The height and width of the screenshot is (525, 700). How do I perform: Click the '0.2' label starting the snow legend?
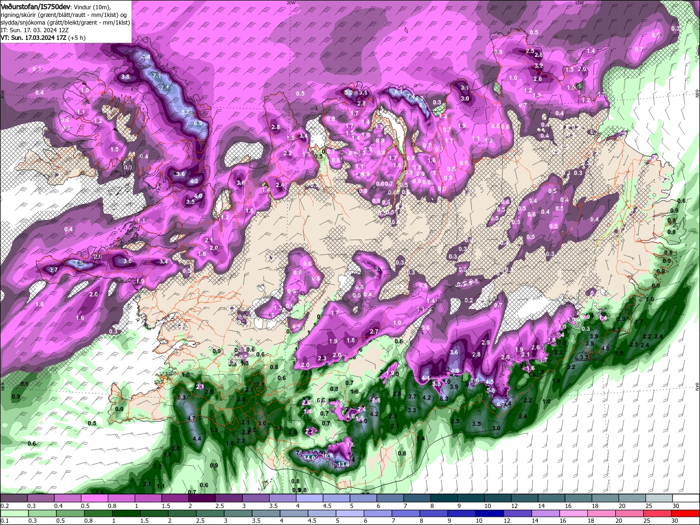click(5, 505)
